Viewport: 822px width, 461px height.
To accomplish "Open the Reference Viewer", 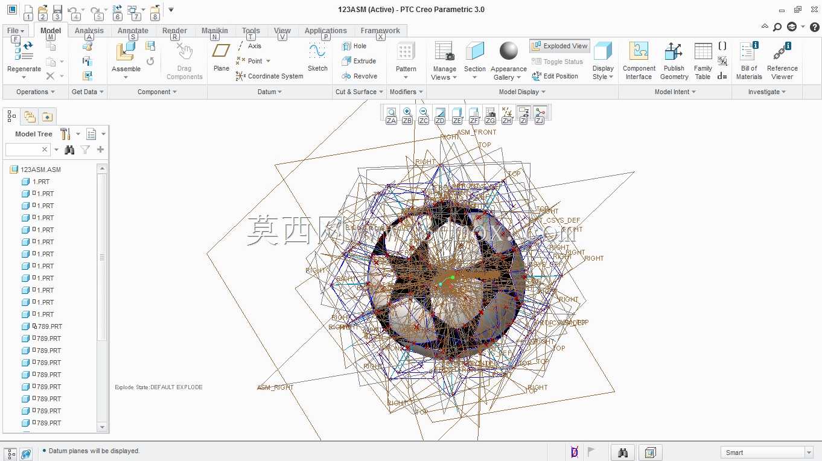I will tap(782, 60).
